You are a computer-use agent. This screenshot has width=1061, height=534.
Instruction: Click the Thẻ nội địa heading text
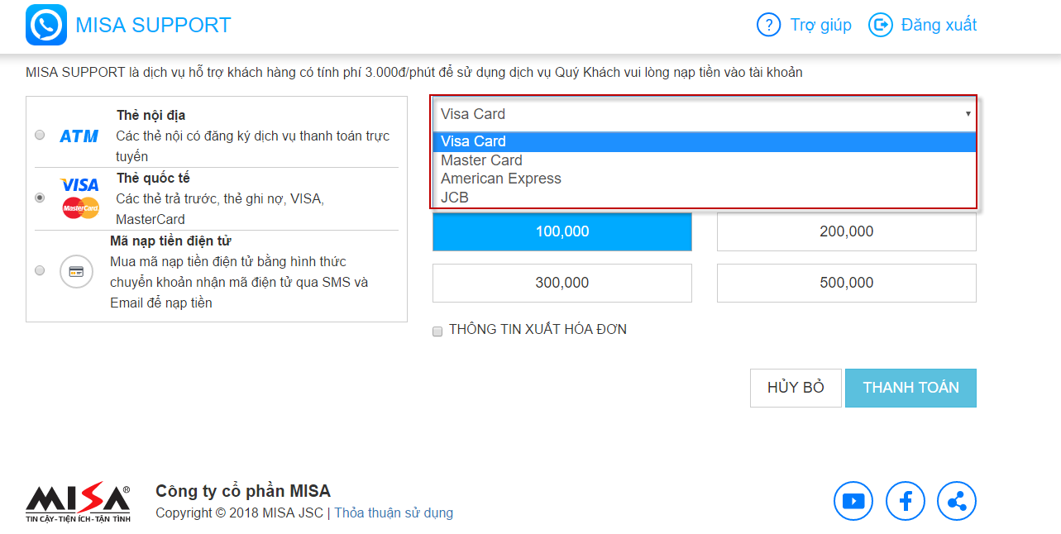(151, 115)
